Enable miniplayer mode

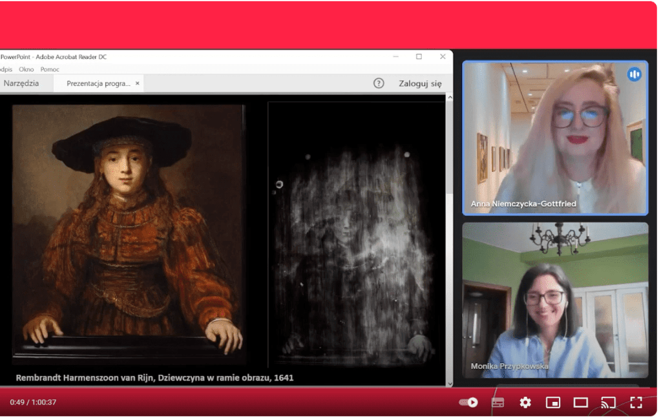pos(553,402)
